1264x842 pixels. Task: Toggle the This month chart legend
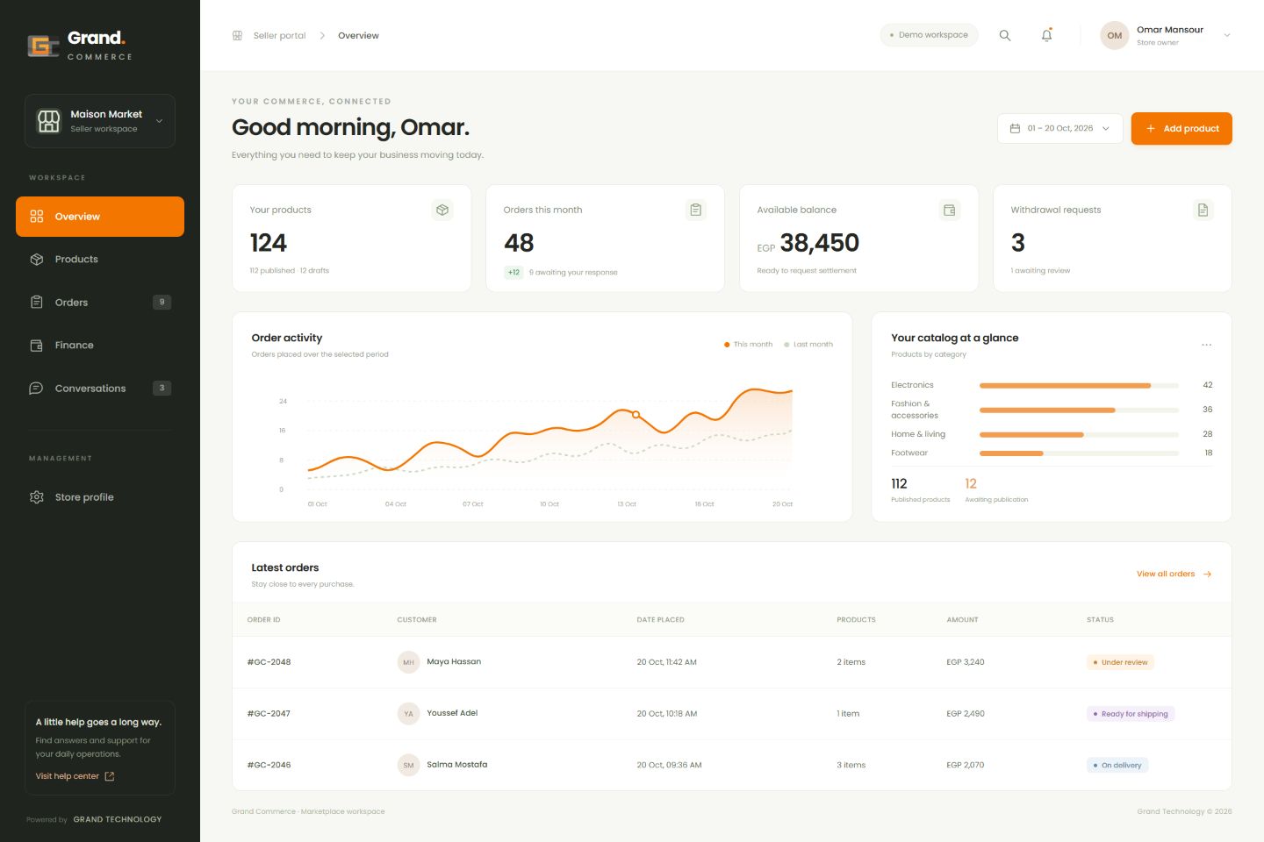tap(748, 345)
